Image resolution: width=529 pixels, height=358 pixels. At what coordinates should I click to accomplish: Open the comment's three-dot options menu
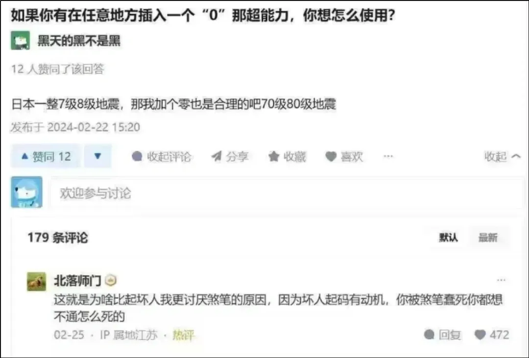(x=501, y=280)
